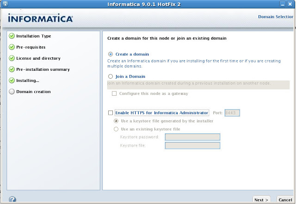Click the Port 8443 input field
The width and height of the screenshot is (296, 204).
coord(232,113)
